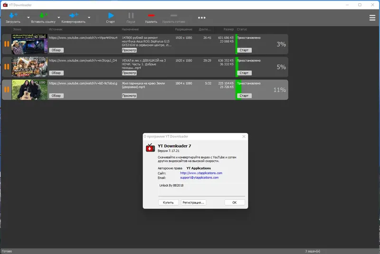Open the three-dots more options menu
The height and width of the screenshot is (254, 380).
point(201,18)
